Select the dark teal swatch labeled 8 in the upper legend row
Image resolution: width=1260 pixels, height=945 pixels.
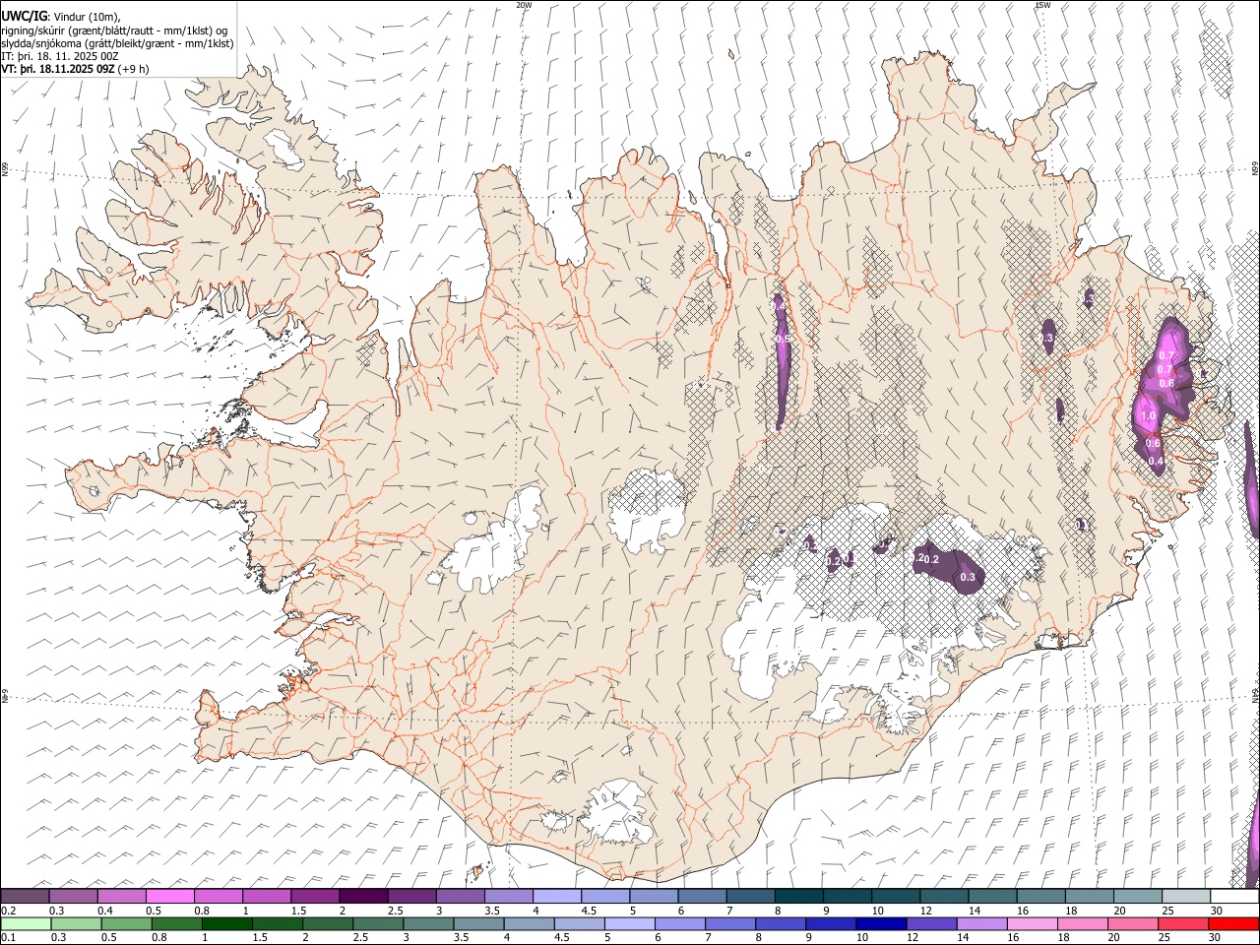pos(798,896)
